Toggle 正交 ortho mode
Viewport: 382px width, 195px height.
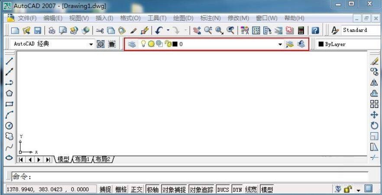[x=136, y=189]
